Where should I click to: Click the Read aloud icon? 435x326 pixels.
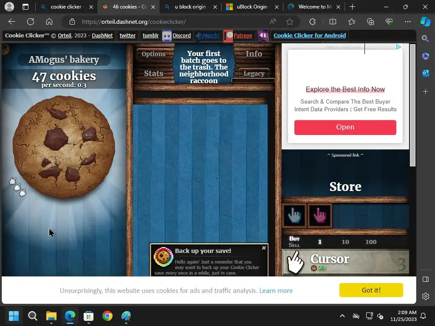click(x=273, y=22)
